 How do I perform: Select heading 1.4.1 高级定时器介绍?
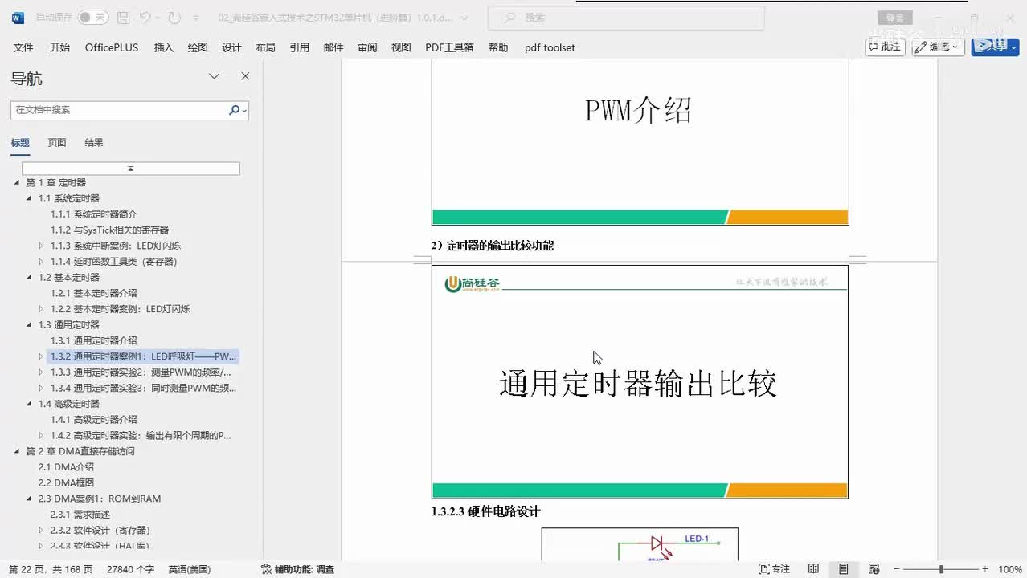pyautogui.click(x=94, y=419)
